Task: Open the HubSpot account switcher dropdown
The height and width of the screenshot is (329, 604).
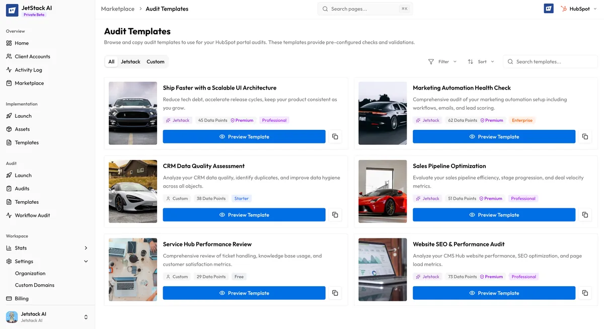Action: pyautogui.click(x=595, y=9)
